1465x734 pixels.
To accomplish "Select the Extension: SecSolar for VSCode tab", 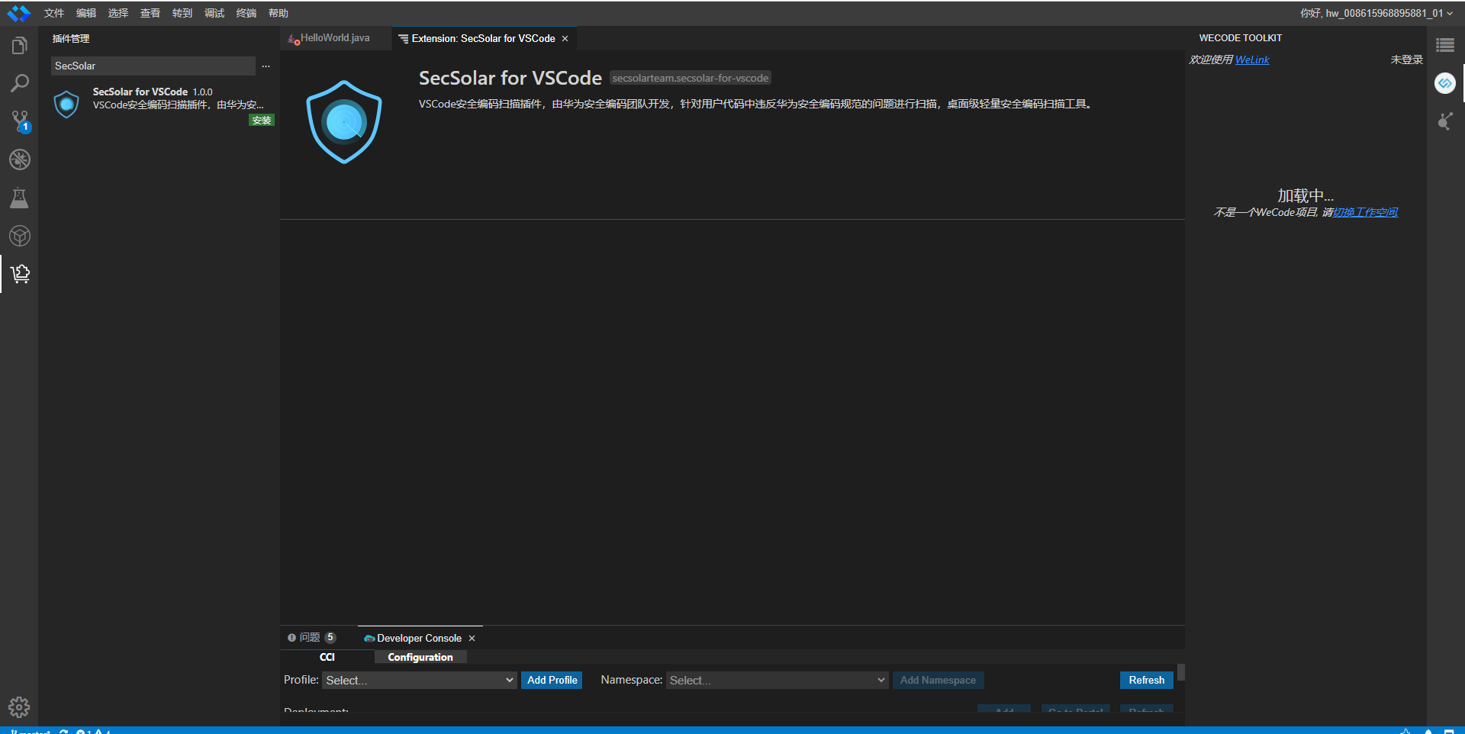I will (483, 39).
